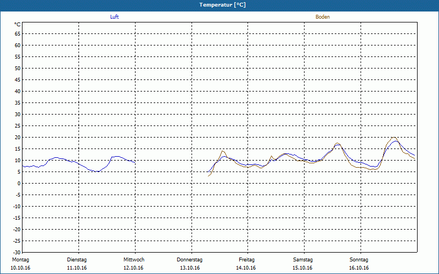Click the 25 value on temperature axis
Image resolution: width=439 pixels, height=274 pixels.
click(18, 126)
